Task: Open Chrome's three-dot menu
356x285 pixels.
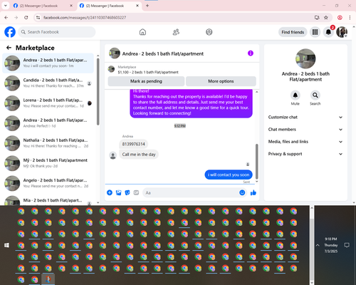Action: (x=350, y=17)
